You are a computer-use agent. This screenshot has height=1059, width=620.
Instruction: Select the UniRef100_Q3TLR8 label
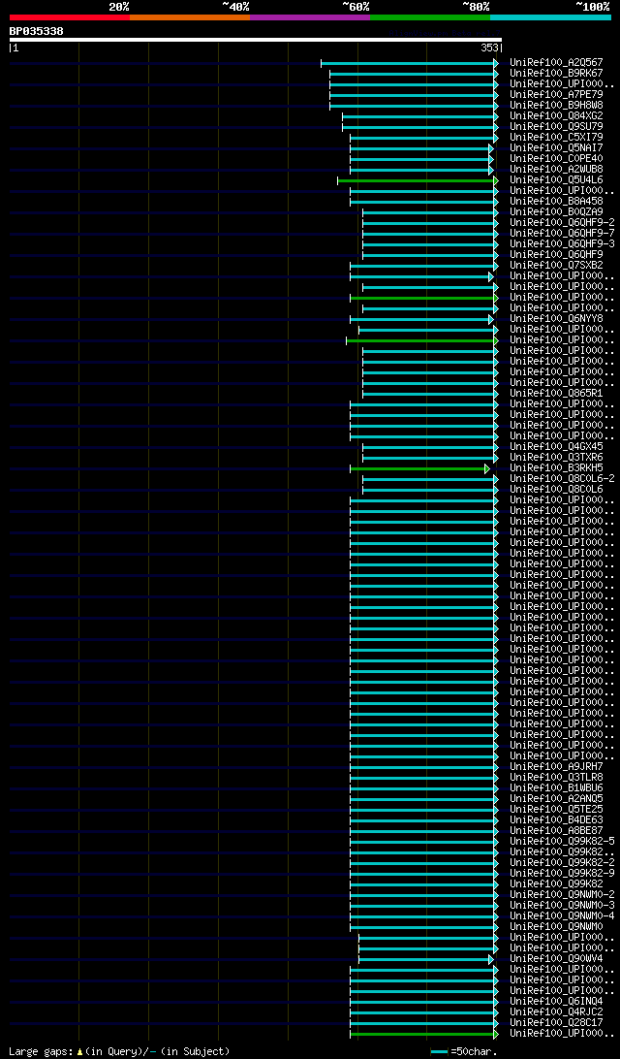pyautogui.click(x=556, y=778)
